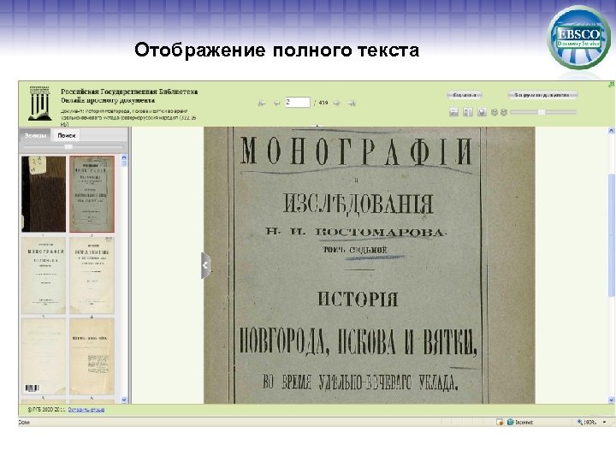The image size is (616, 462).
Task: Click the 'Done' status bar text
Action: click(24, 423)
